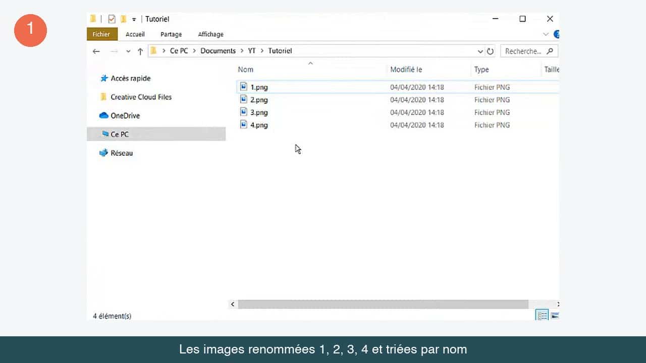Click the blue help icon
The width and height of the screenshot is (646, 363).
[557, 34]
